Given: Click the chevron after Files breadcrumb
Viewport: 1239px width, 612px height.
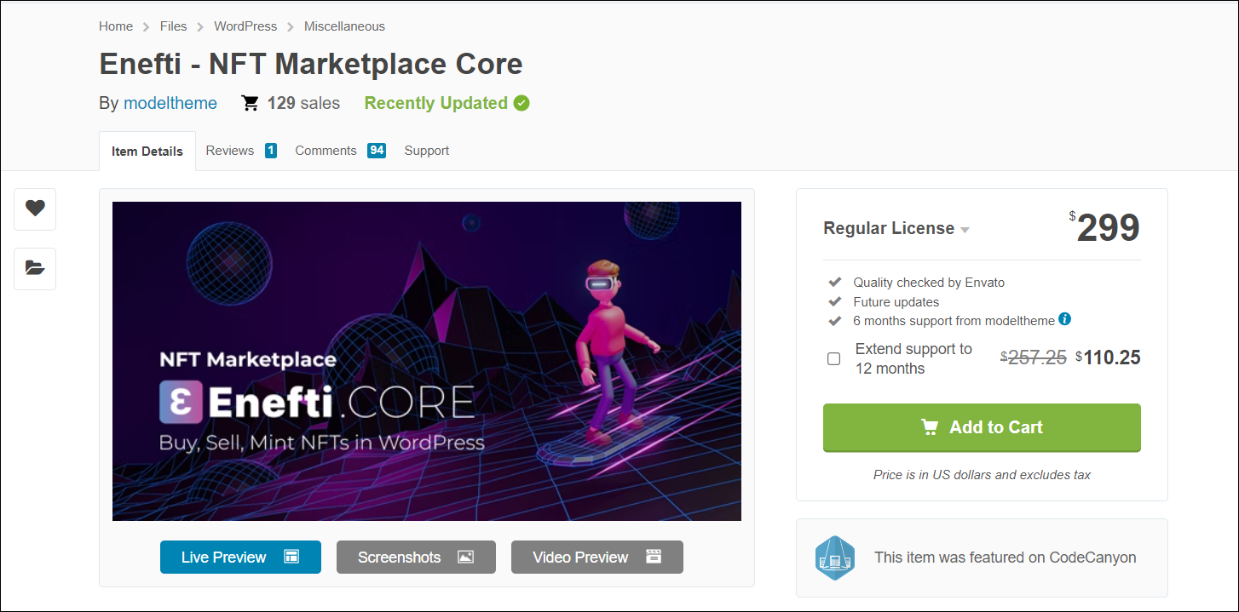Looking at the screenshot, I should coord(200,27).
